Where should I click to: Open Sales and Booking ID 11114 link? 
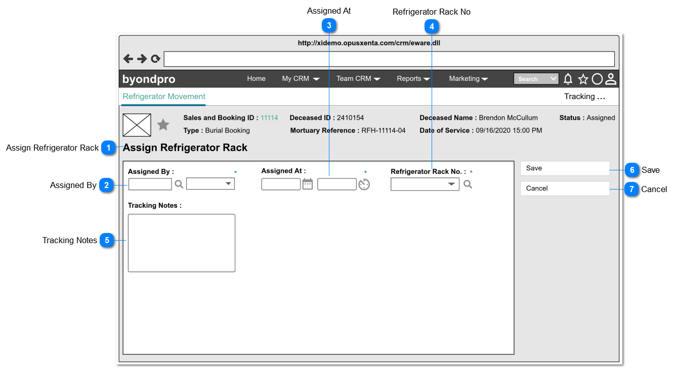coord(269,118)
